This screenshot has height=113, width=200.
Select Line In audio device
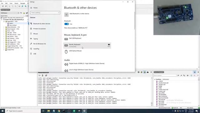(87, 70)
